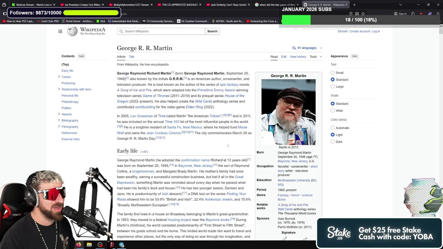
Task: Click the browser extensions puzzle icon
Action: [x=413, y=14]
